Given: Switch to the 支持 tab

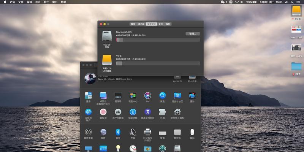Looking at the screenshot, I should 161,24.
